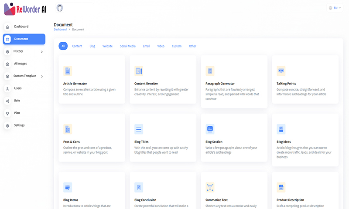Open the Talking Points title

coord(286,84)
